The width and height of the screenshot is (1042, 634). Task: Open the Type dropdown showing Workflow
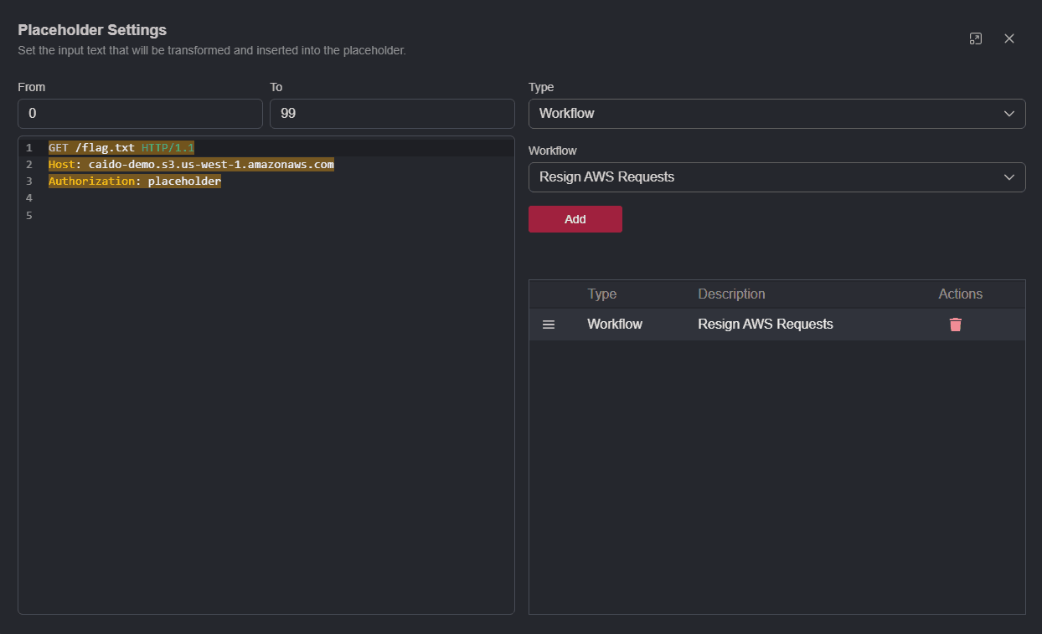(x=776, y=114)
